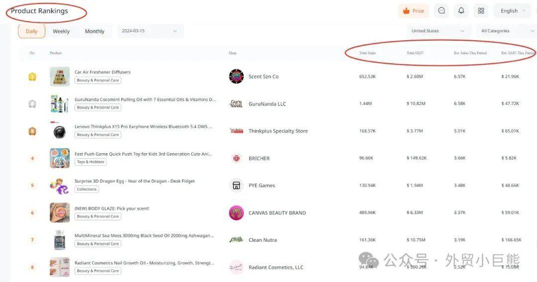Open Car Air Freshener Diffusers thumbnail
537x282 pixels.
click(60, 77)
